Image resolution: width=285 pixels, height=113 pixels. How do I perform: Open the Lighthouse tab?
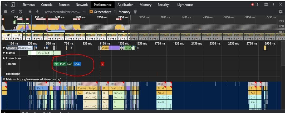185,4
